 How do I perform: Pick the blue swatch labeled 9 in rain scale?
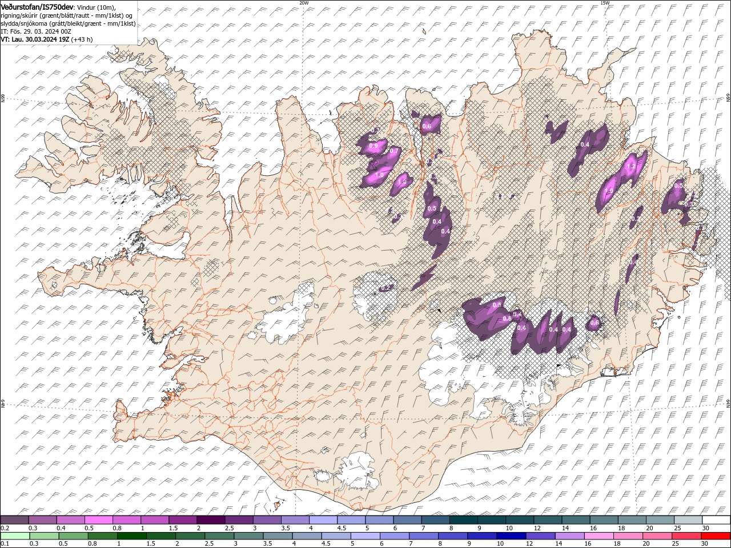(x=481, y=536)
